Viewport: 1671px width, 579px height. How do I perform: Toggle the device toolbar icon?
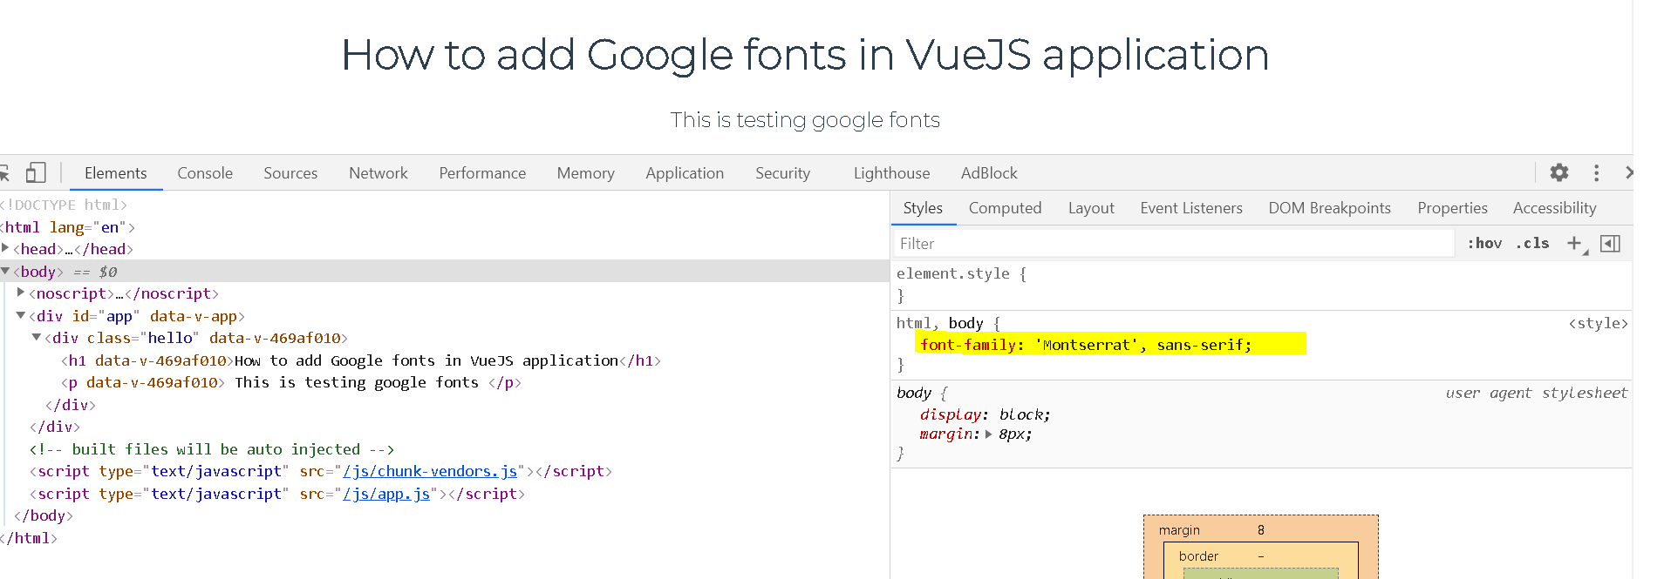tap(36, 172)
